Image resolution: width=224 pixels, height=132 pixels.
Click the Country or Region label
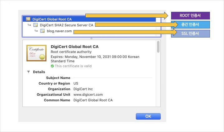tap(54, 83)
